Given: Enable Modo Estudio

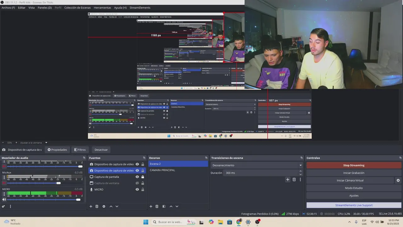Looking at the screenshot, I should [354, 188].
